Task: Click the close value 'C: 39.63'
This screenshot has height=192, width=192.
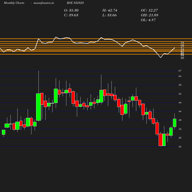Action: [71, 15]
